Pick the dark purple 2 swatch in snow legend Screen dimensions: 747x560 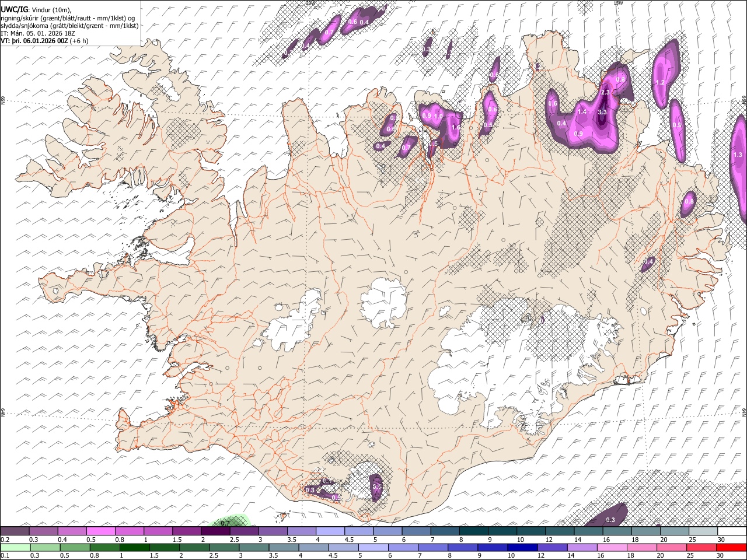click(x=215, y=531)
